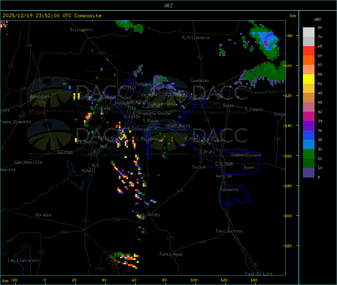Click the Goudge label
This screenshot has width=337, height=285.
tap(164, 113)
